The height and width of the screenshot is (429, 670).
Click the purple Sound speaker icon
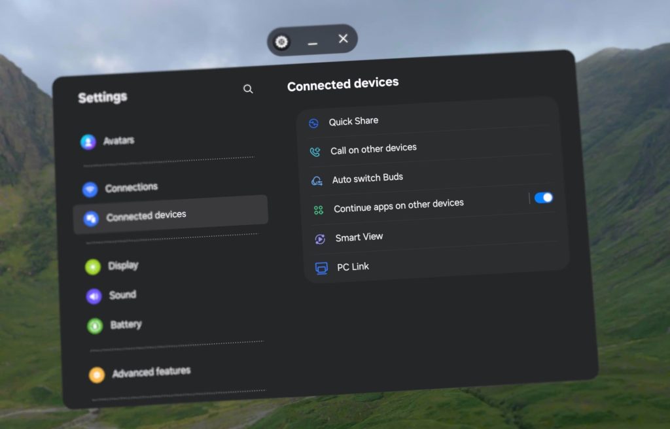tap(94, 296)
